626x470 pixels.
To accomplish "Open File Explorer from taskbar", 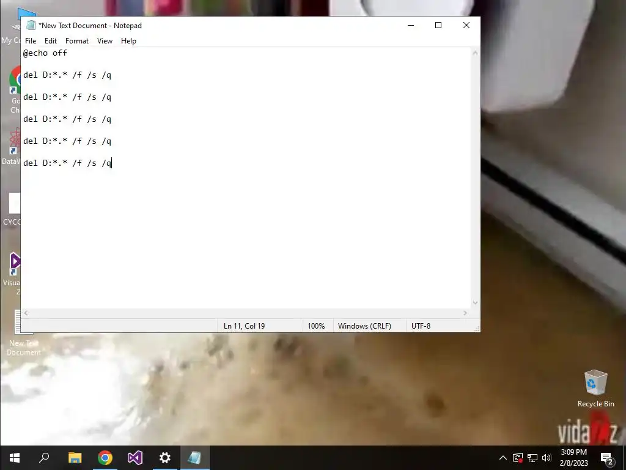I will (x=75, y=458).
